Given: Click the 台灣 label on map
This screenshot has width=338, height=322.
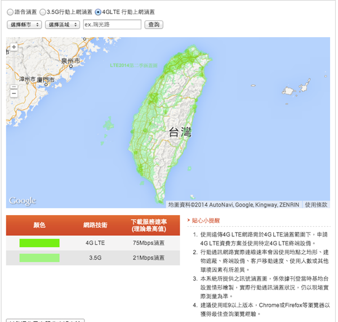Looking at the screenshot, I should [180, 132].
